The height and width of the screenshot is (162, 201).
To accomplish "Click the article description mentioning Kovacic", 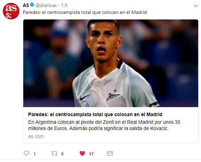I will point(104,125).
